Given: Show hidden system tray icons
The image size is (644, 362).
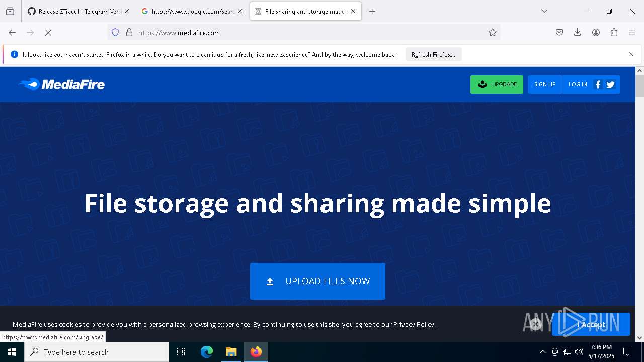Looking at the screenshot, I should coord(542,352).
